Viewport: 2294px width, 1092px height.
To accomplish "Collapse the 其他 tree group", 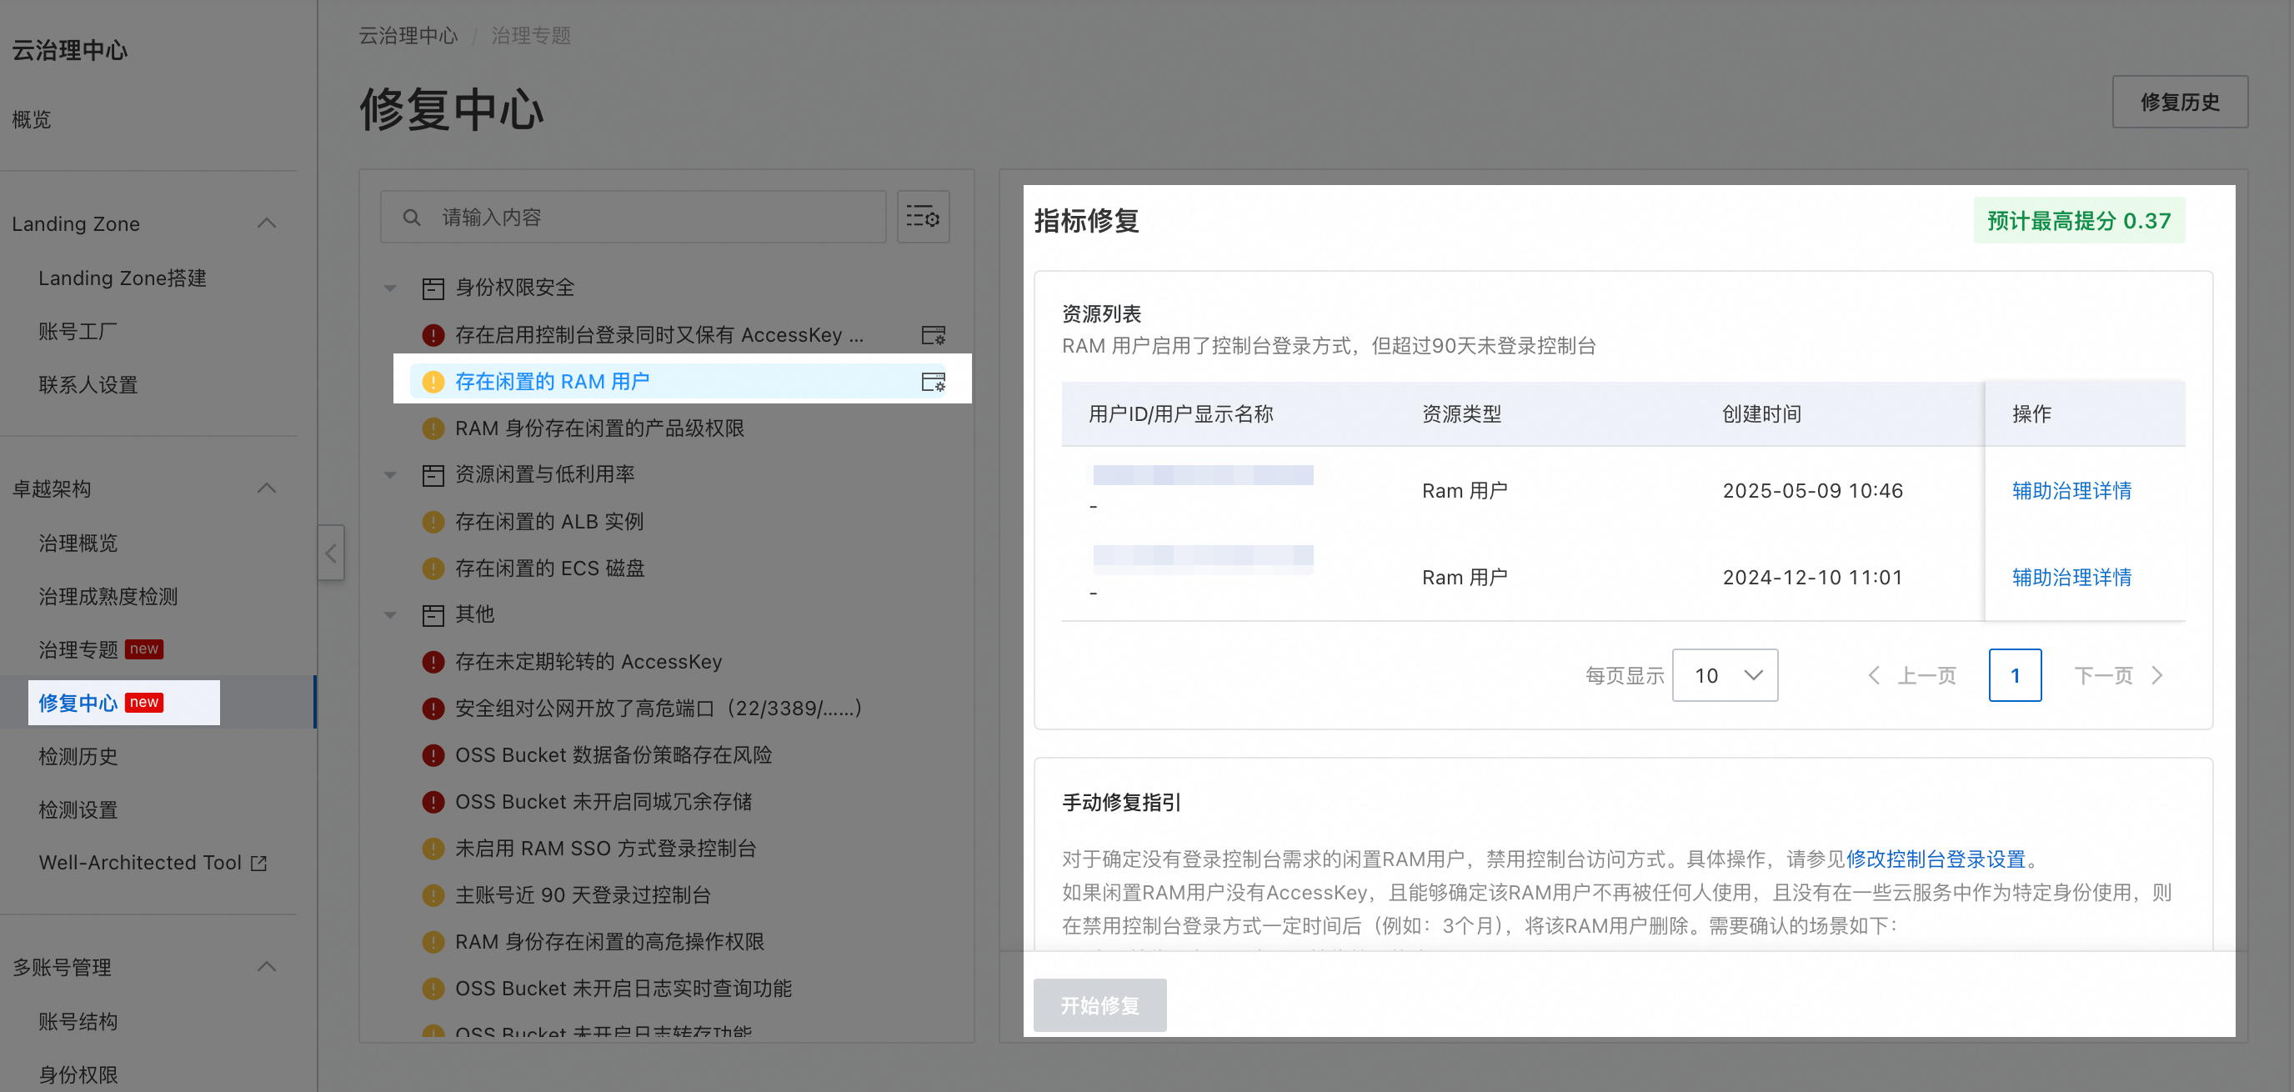I will click(x=390, y=614).
